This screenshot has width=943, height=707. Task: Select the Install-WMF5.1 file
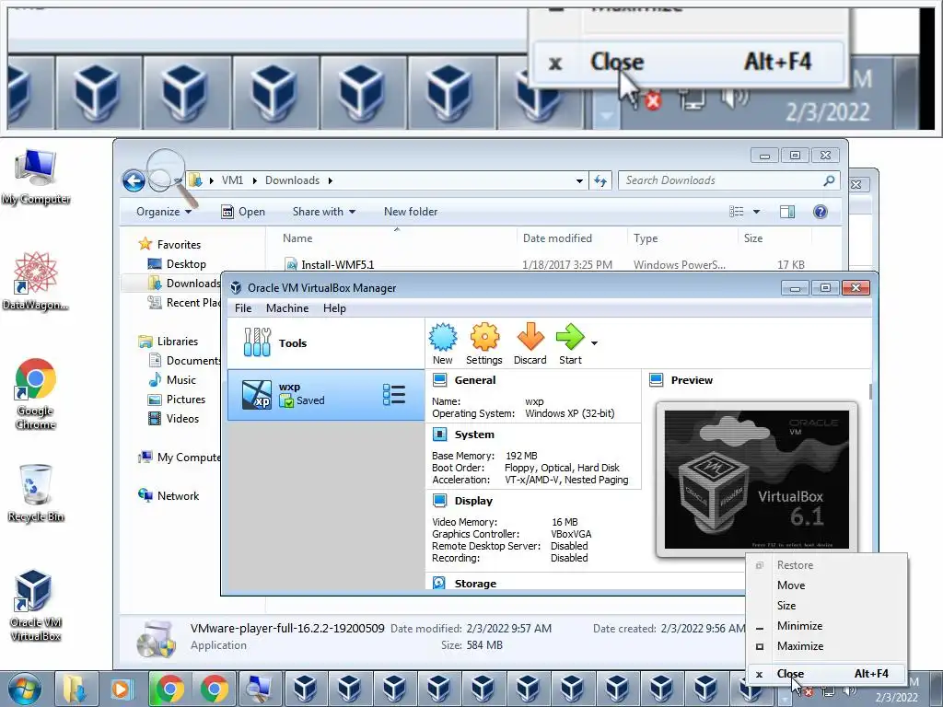click(337, 264)
